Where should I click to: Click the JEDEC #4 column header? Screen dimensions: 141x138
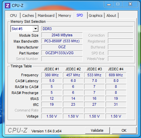point(116,69)
